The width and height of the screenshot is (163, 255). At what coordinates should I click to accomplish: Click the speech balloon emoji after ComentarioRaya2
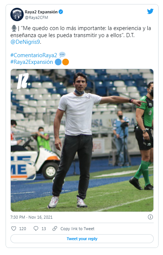point(62,55)
